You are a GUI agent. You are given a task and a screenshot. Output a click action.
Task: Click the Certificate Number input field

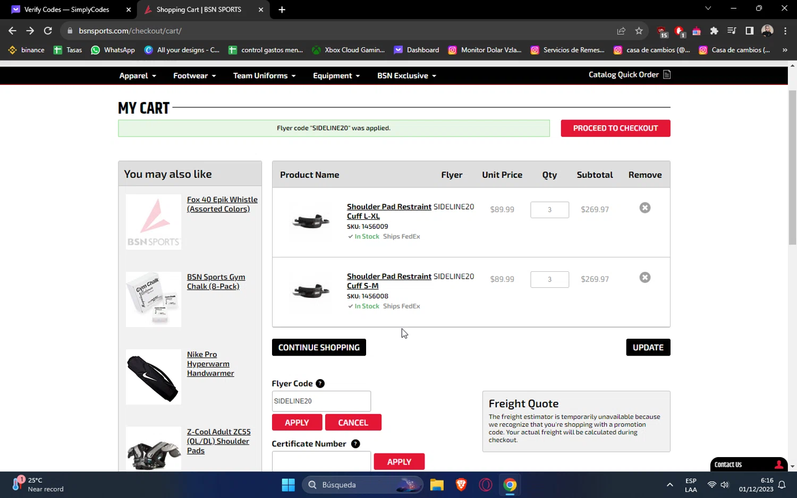(x=321, y=461)
